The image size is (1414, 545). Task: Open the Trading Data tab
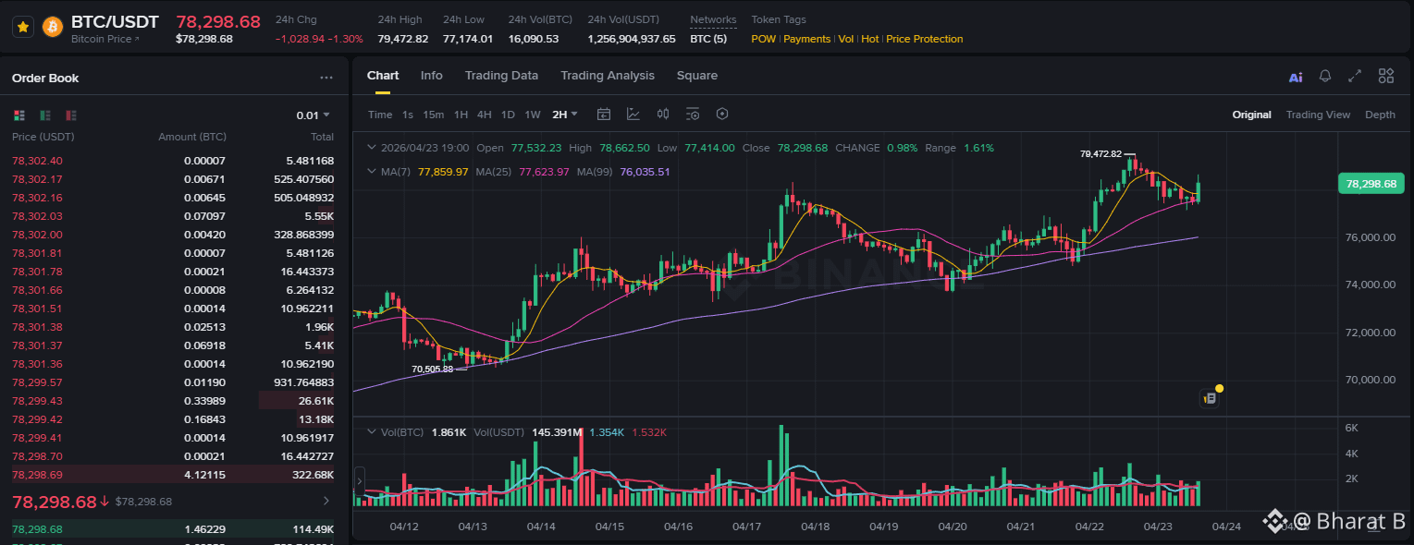pyautogui.click(x=501, y=76)
